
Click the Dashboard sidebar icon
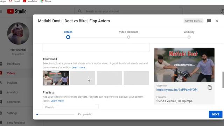point(1,64)
